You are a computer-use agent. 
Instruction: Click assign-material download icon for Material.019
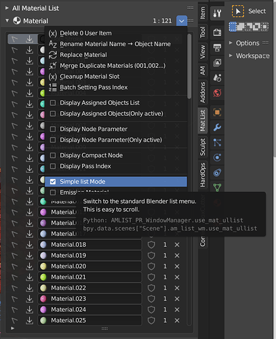[x=29, y=256]
